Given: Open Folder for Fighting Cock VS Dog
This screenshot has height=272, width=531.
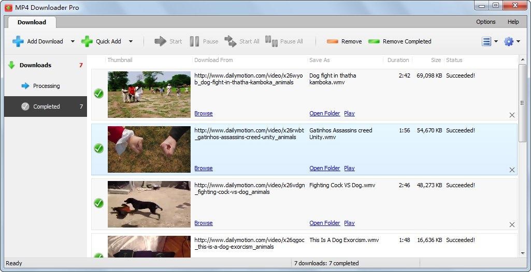Looking at the screenshot, I should point(324,223).
